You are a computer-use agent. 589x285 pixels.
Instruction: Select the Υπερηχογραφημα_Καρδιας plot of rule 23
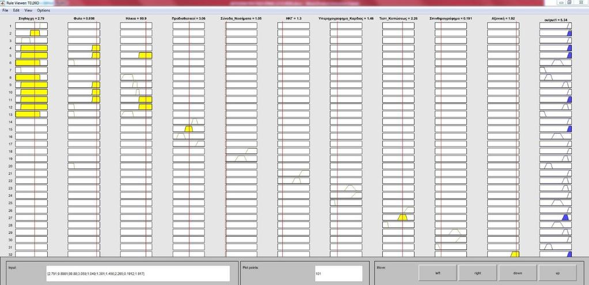coord(346,187)
